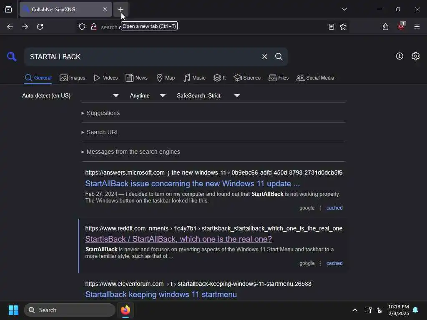Switch to the News category
The height and width of the screenshot is (320, 427).
pyautogui.click(x=136, y=78)
